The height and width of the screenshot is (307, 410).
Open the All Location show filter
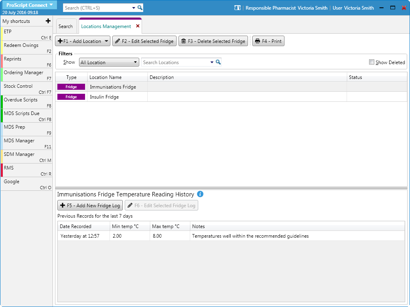coord(109,62)
